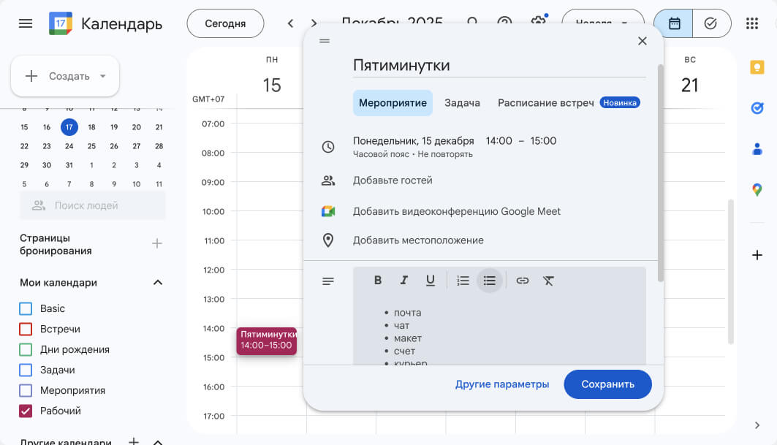The width and height of the screenshot is (777, 445).
Task: Clear formatting in the description editor
Action: tap(549, 280)
